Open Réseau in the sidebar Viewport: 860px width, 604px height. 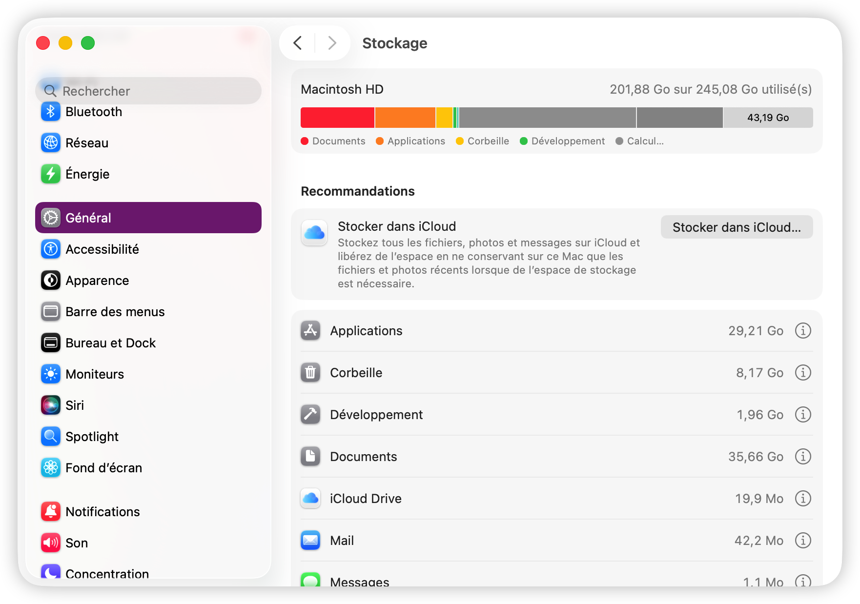[148, 143]
